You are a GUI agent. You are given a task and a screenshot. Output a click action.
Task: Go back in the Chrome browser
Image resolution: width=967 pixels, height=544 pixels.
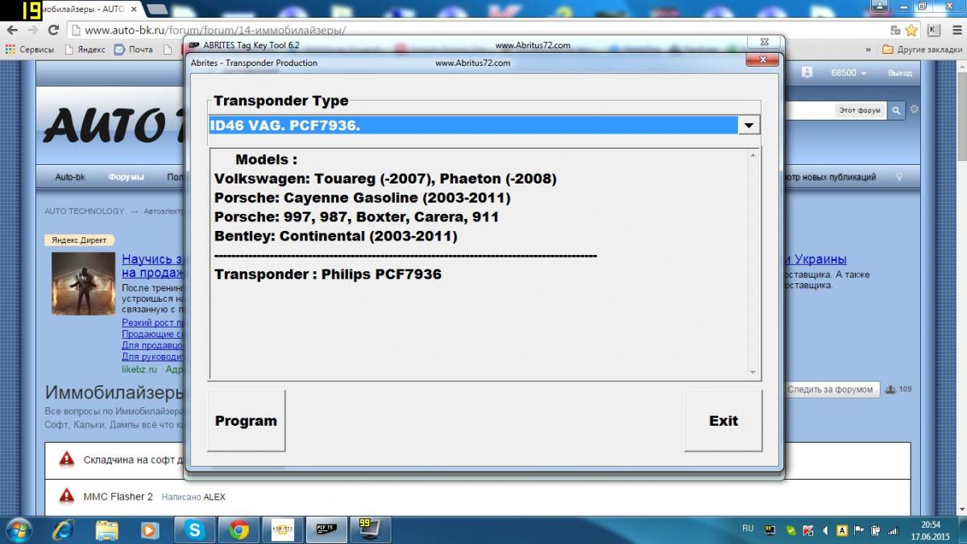(x=12, y=30)
